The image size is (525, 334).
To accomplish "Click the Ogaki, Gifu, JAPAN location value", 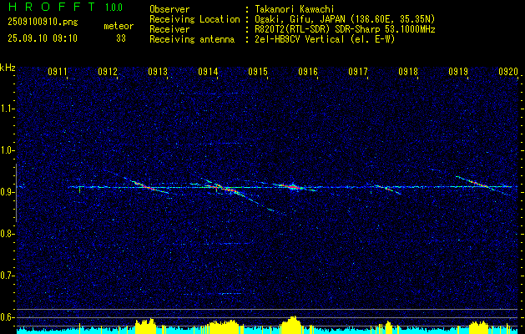I will click(345, 19).
